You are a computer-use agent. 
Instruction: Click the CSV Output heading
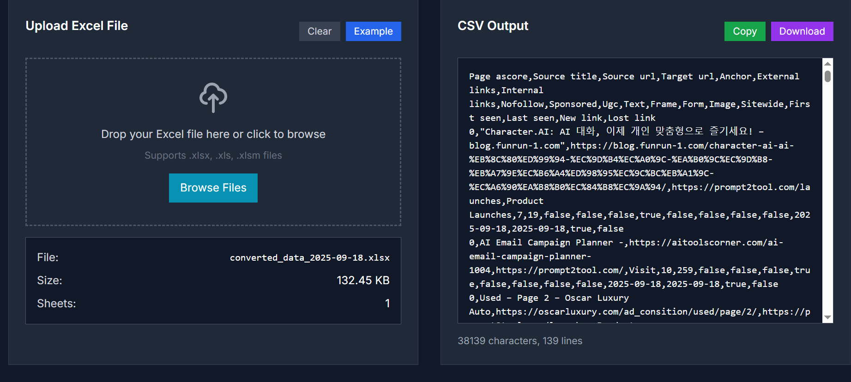pyautogui.click(x=493, y=26)
